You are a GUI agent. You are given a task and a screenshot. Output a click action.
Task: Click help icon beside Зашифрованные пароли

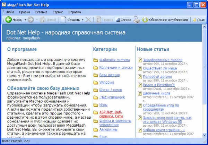[x=140, y=60]
